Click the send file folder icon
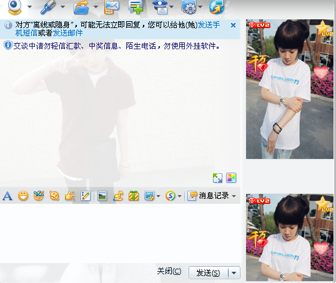Viewport: 336px width, 283px height. point(81,7)
